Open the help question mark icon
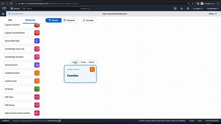The height and width of the screenshot is (124, 221). (188, 8)
